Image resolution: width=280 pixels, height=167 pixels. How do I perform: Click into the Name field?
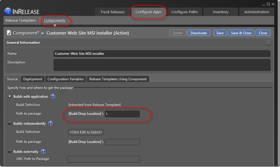(x=162, y=54)
